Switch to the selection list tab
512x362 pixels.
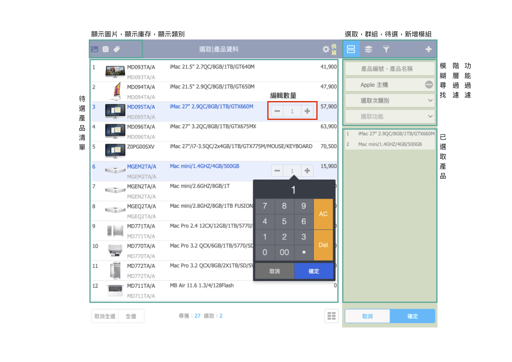point(351,49)
